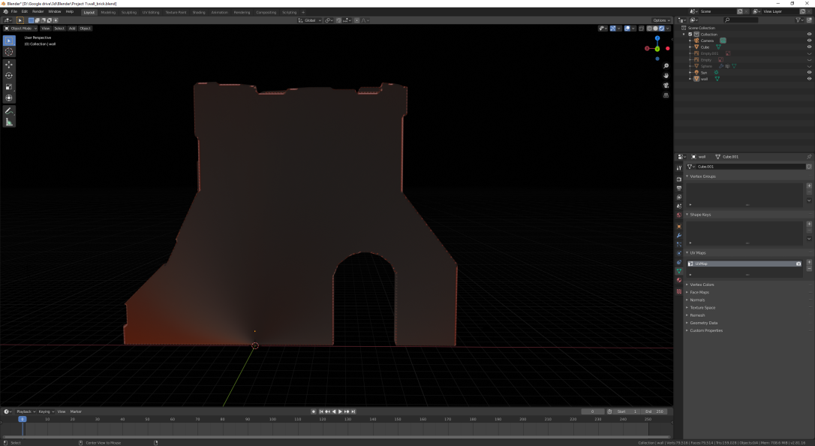
Task: Open the viewport Object menu
Action: click(86, 28)
